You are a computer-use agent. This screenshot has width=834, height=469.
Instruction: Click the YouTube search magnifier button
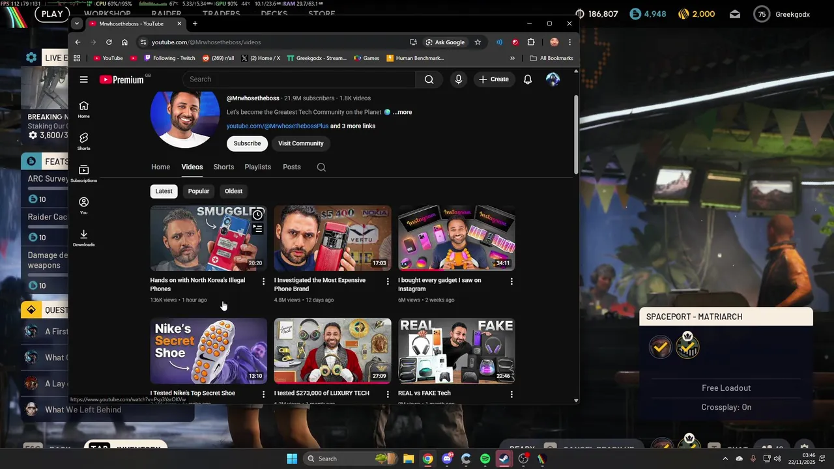(x=429, y=79)
